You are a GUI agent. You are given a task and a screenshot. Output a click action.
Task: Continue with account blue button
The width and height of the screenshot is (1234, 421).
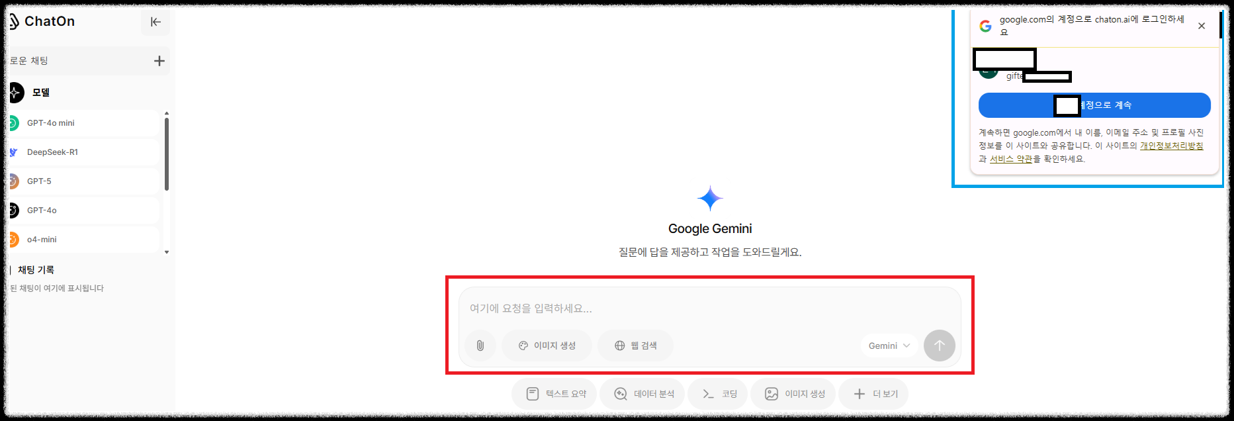[1094, 105]
